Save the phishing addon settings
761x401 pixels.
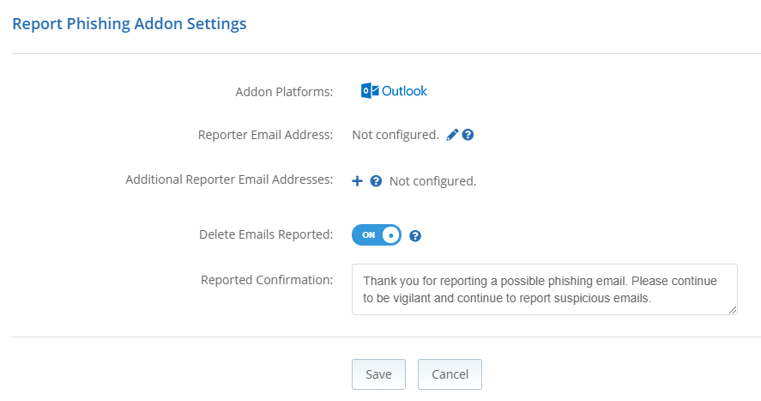tap(378, 374)
